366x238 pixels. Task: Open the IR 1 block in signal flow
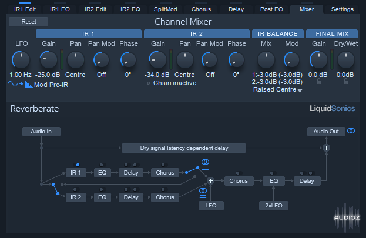76,173
